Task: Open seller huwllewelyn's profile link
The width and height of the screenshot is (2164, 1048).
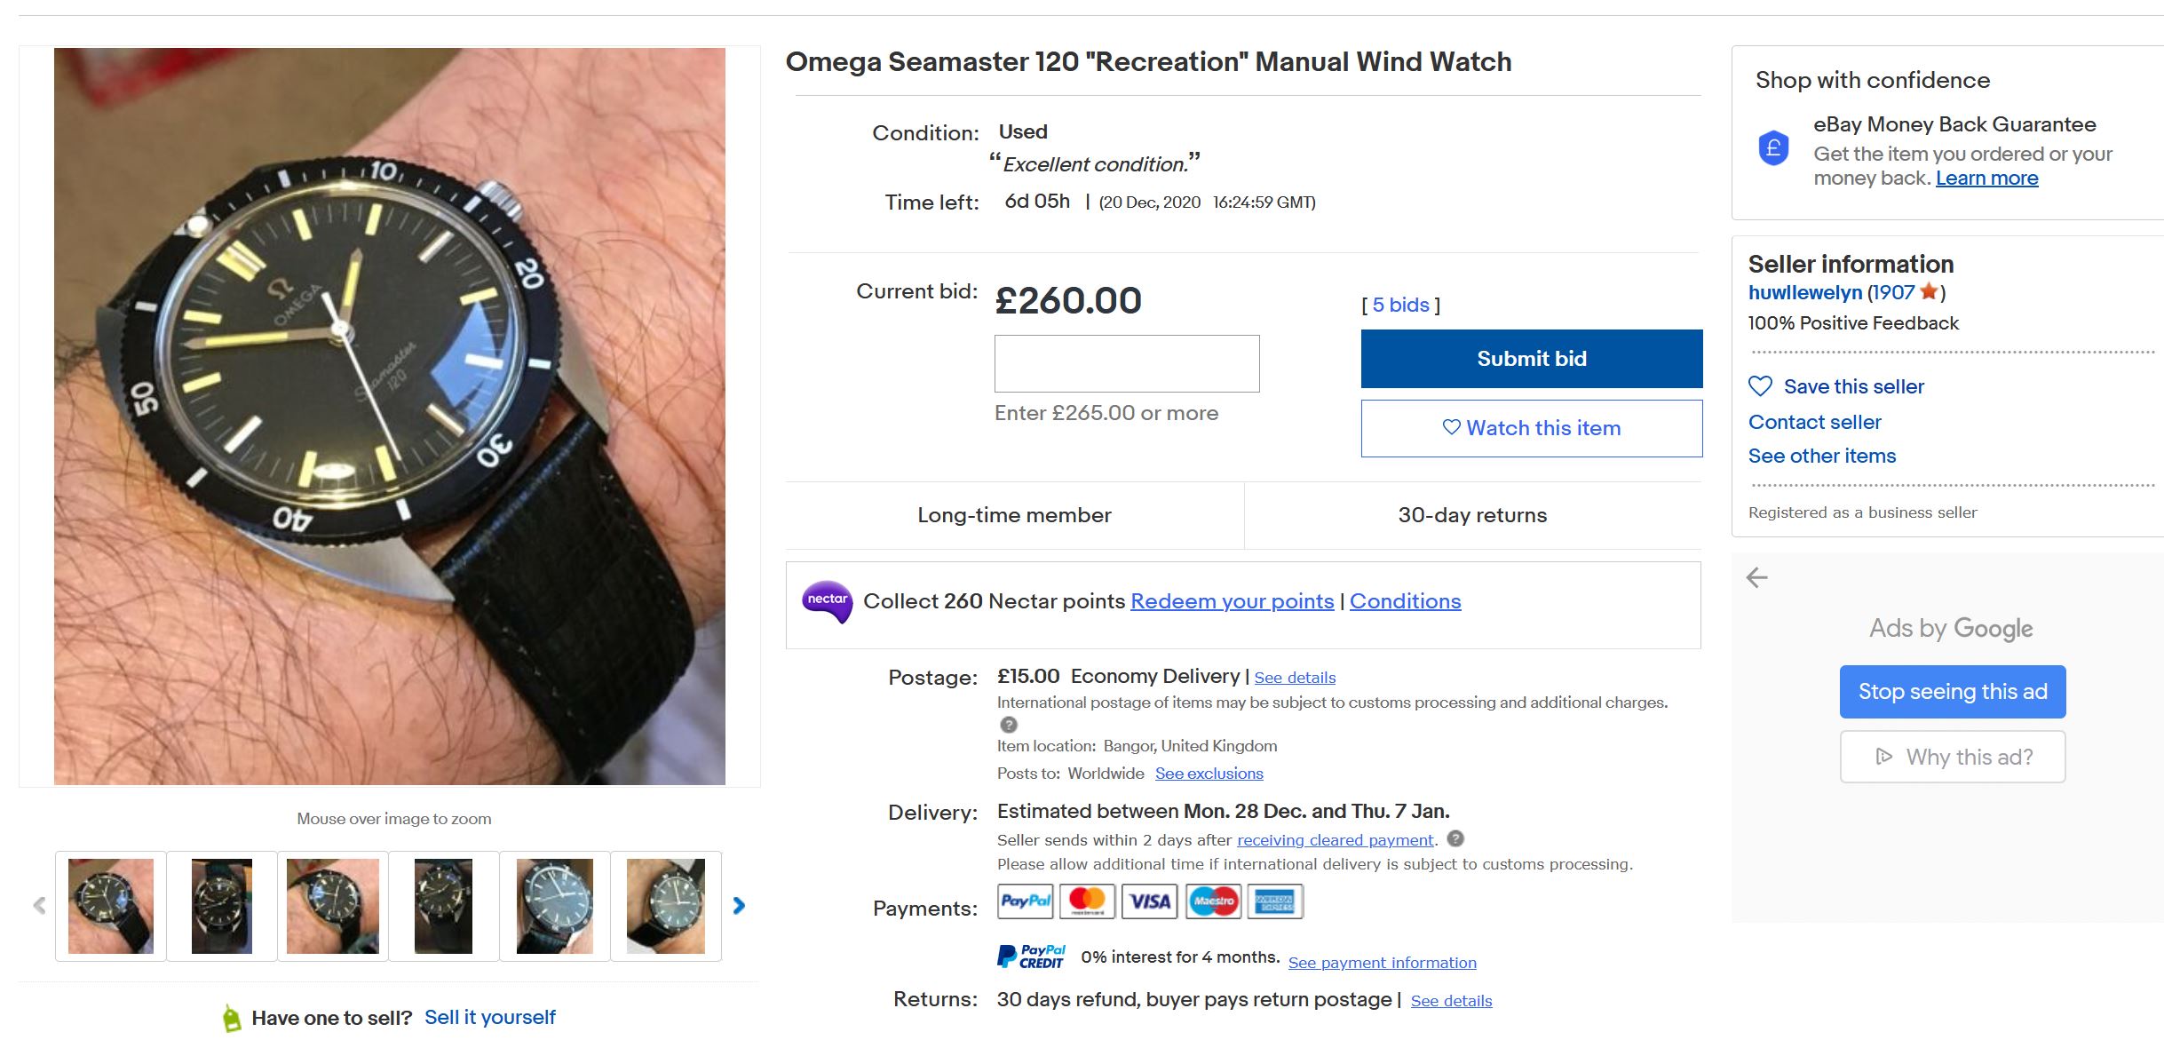Action: click(1805, 292)
